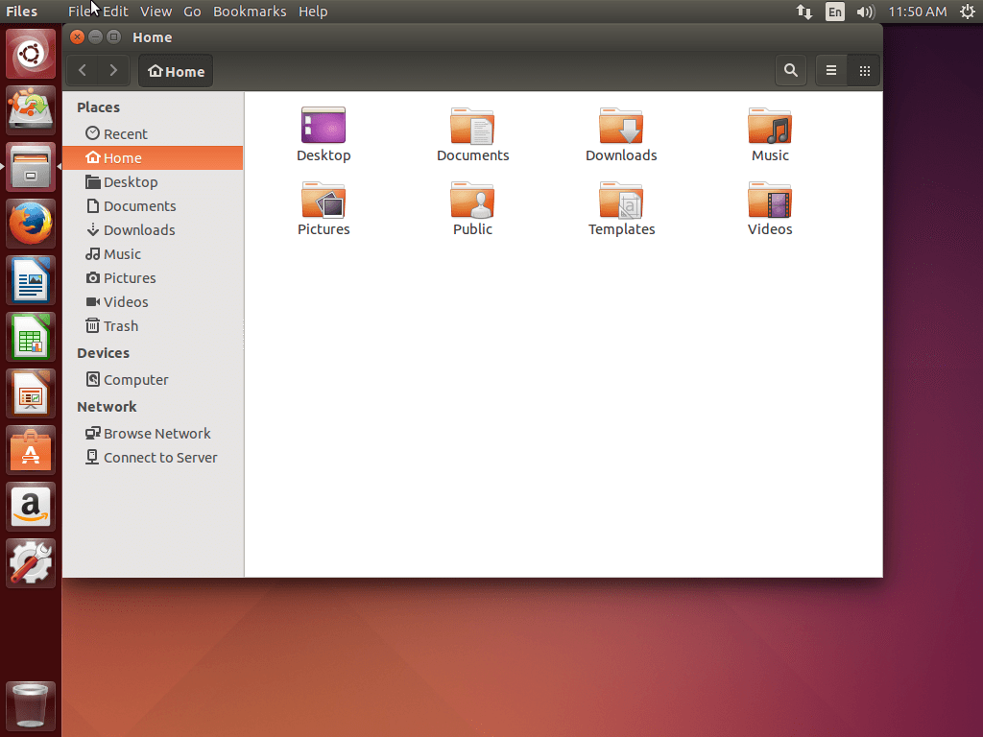Open the Videos folder icon in main pane
This screenshot has height=737, width=983.
[x=770, y=200]
